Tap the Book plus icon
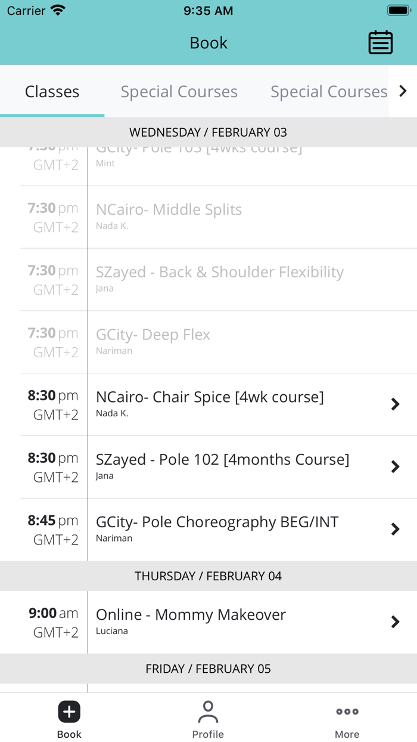This screenshot has width=417, height=742. pos(69,712)
